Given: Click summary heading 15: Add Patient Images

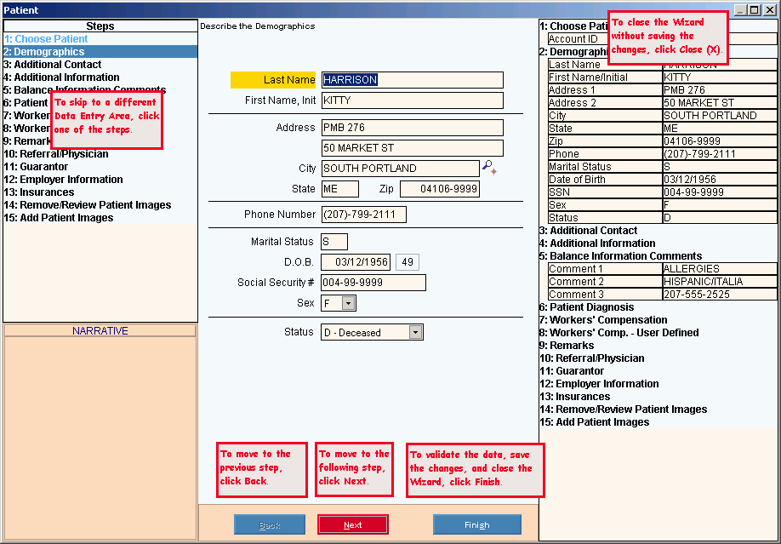Looking at the screenshot, I should [x=594, y=422].
